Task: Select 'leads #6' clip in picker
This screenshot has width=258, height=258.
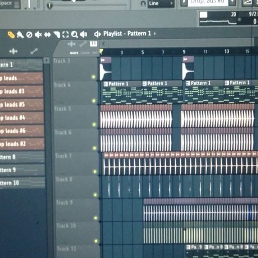Action: click(x=22, y=131)
